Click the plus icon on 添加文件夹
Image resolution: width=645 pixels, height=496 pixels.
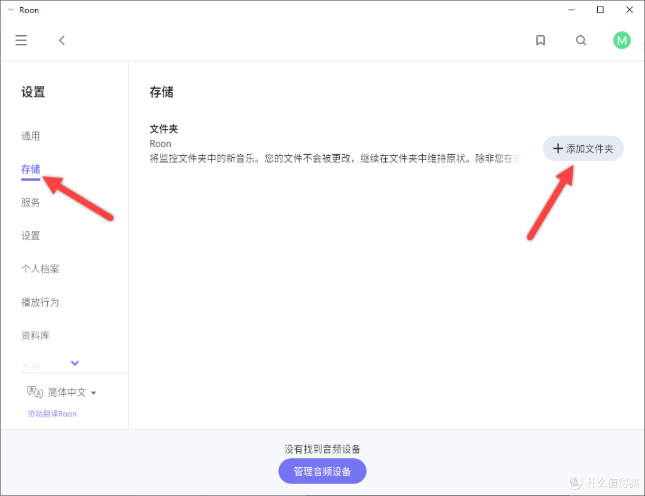coord(558,148)
